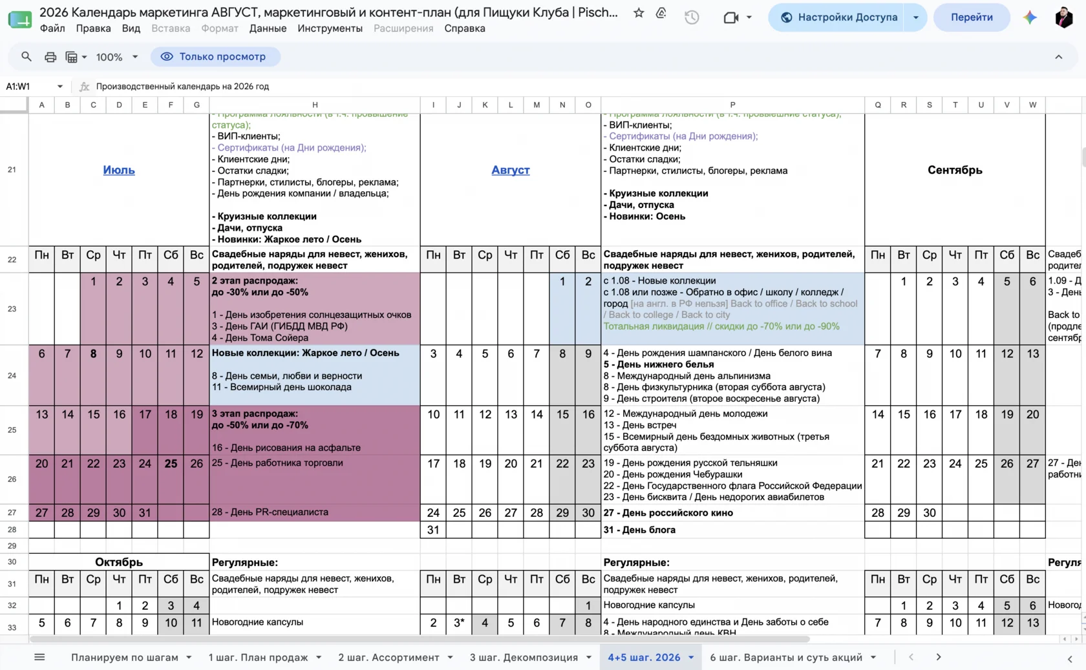Open the zoom 100% dropdown
This screenshot has height=670, width=1086.
tap(117, 57)
